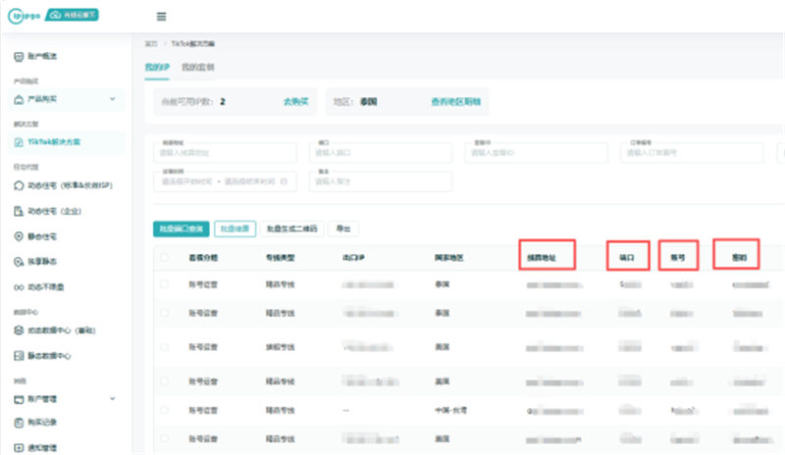Image resolution: width=785 pixels, height=455 pixels.
Task: Focus the 订单编号 order number input field
Action: pyautogui.click(x=693, y=153)
